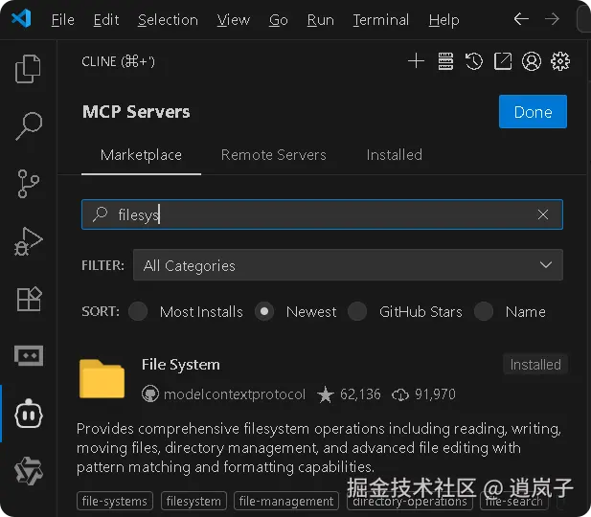Open the View menu

[x=234, y=19]
